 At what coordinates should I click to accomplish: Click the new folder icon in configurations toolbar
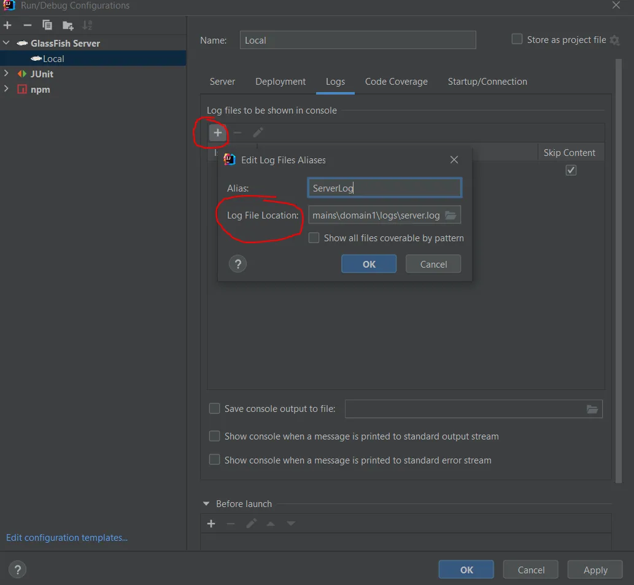pyautogui.click(x=68, y=25)
